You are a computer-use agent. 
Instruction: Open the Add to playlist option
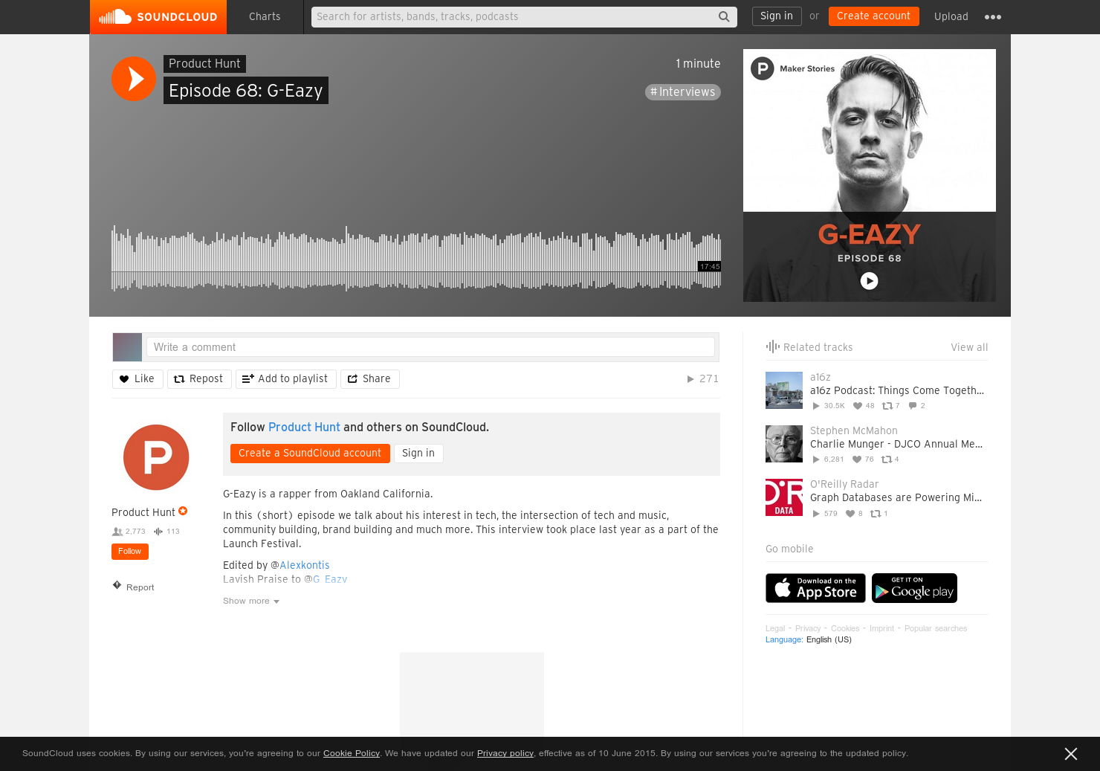tap(286, 379)
